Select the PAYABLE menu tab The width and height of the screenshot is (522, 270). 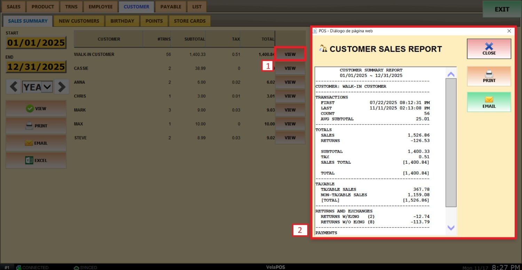pyautogui.click(x=171, y=7)
